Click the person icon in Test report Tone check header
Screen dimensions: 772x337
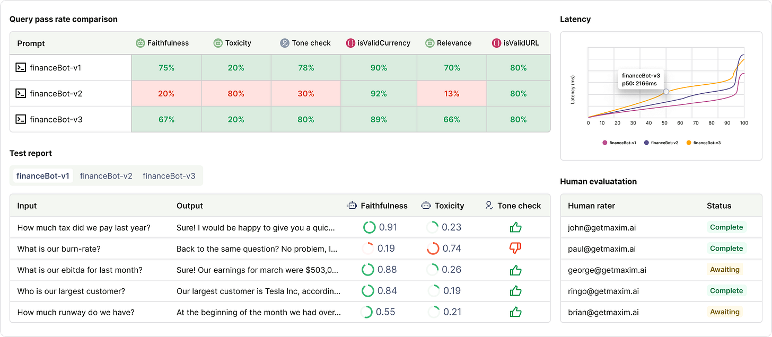coord(489,206)
